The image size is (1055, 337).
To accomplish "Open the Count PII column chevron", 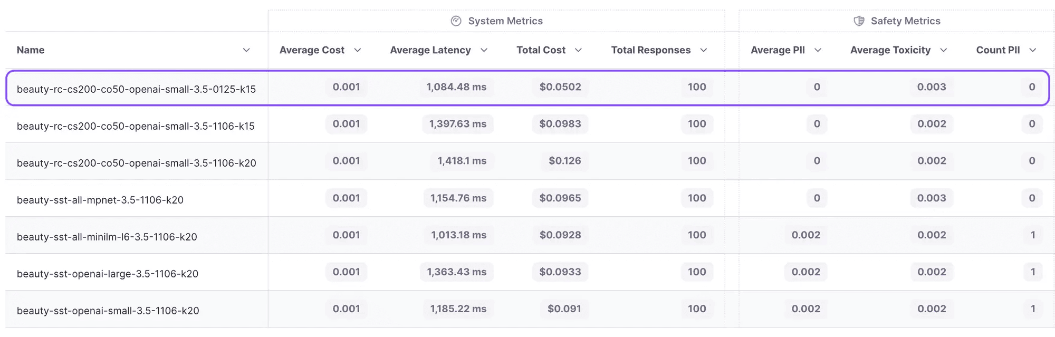I will point(1033,50).
